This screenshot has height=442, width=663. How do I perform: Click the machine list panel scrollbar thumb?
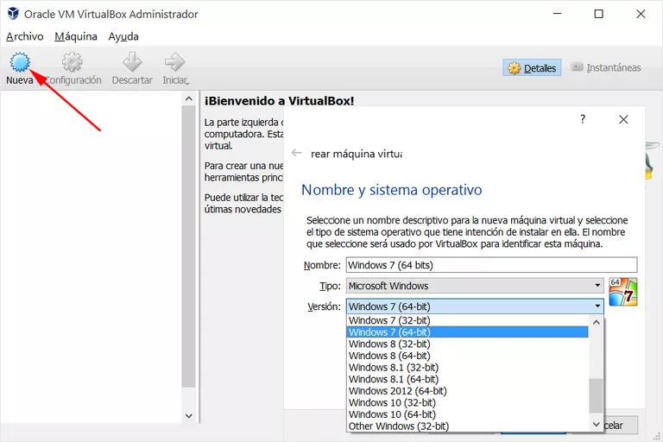point(188,247)
